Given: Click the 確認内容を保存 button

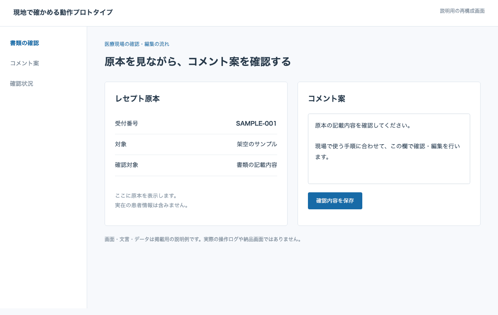Looking at the screenshot, I should pos(335,201).
